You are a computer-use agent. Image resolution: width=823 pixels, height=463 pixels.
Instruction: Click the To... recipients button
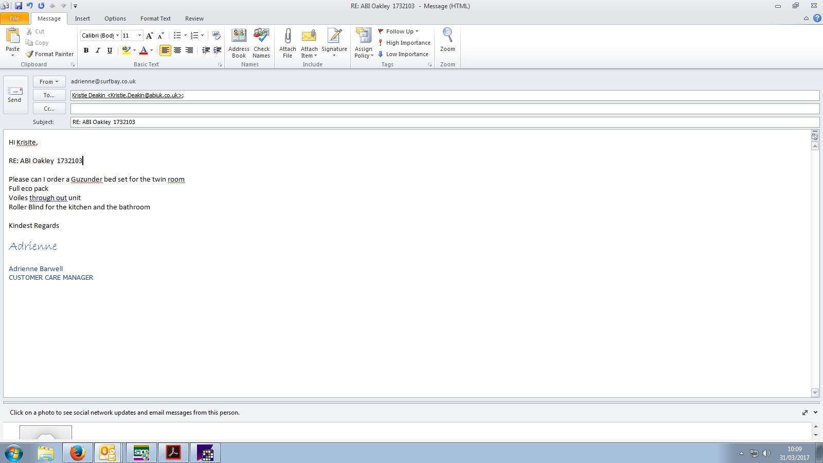(x=49, y=95)
